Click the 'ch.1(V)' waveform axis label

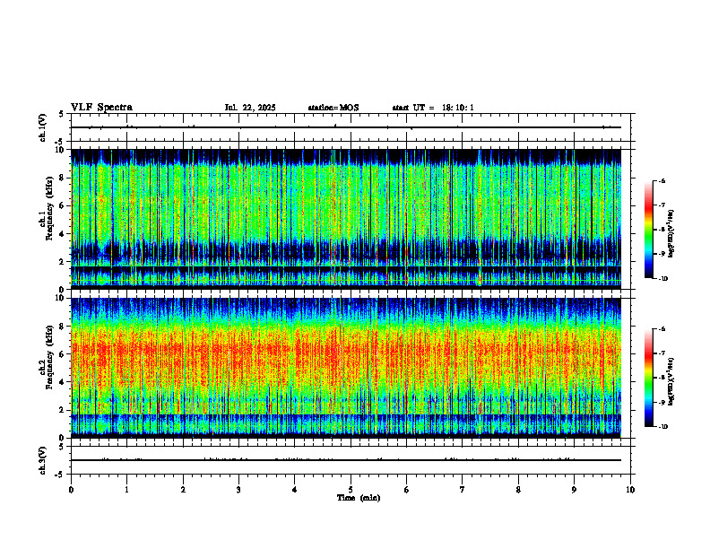42,127
